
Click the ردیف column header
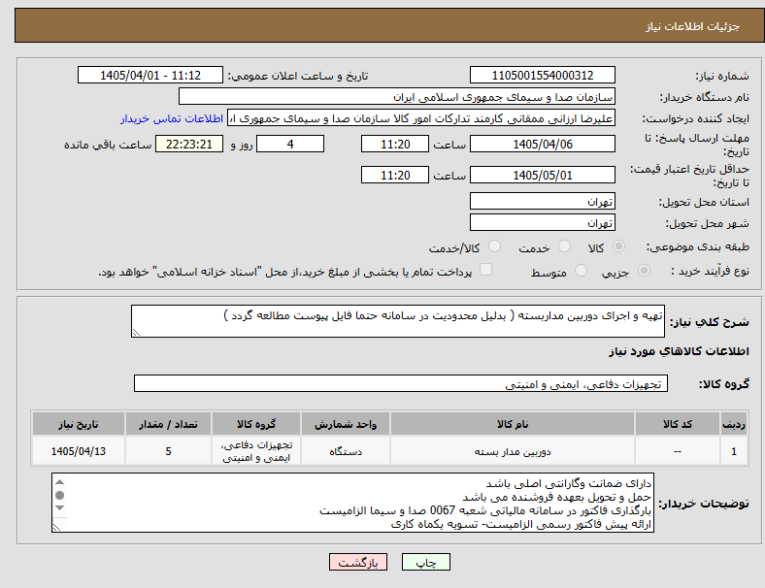click(734, 424)
